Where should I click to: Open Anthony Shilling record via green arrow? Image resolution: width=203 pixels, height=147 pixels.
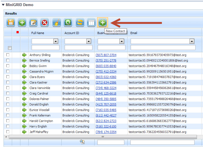tap(24, 55)
